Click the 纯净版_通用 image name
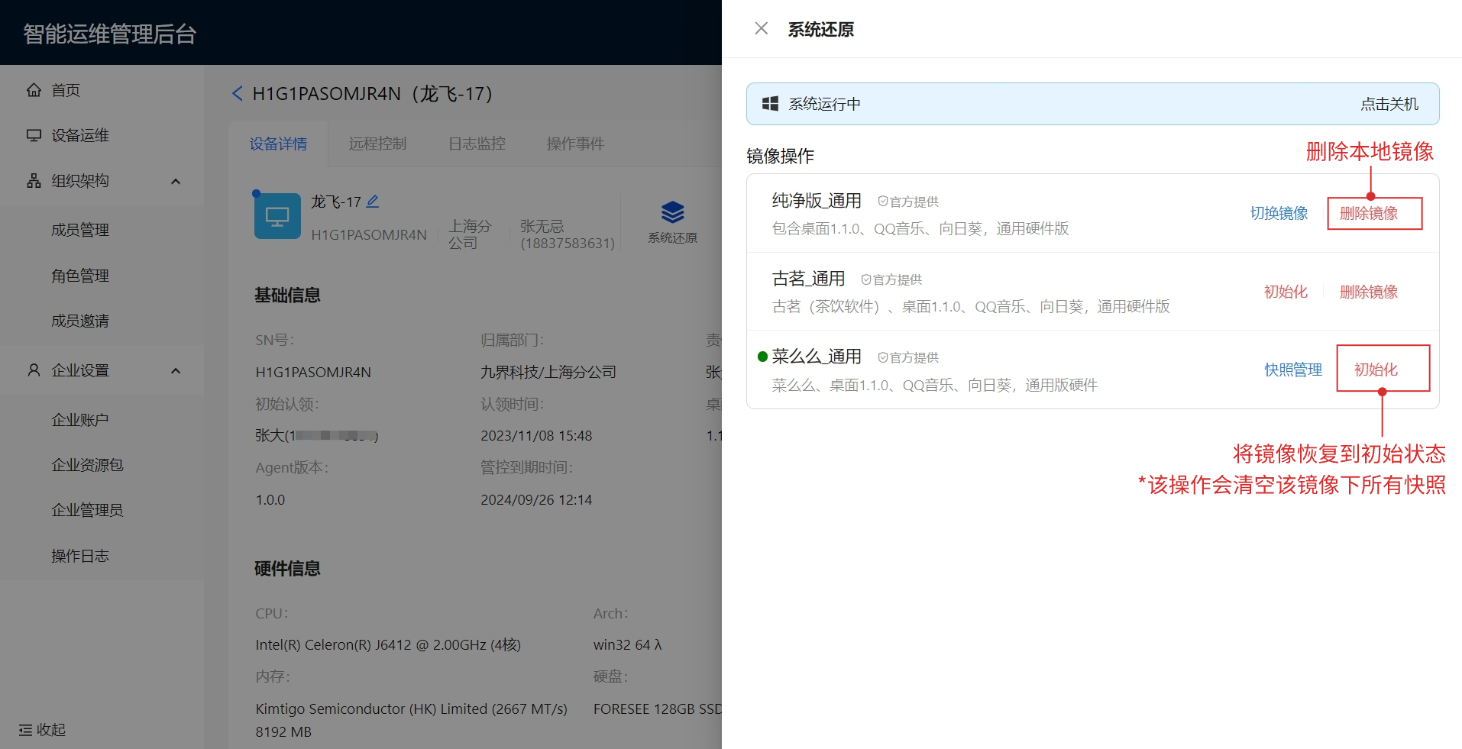The image size is (1462, 749). pyautogui.click(x=817, y=201)
